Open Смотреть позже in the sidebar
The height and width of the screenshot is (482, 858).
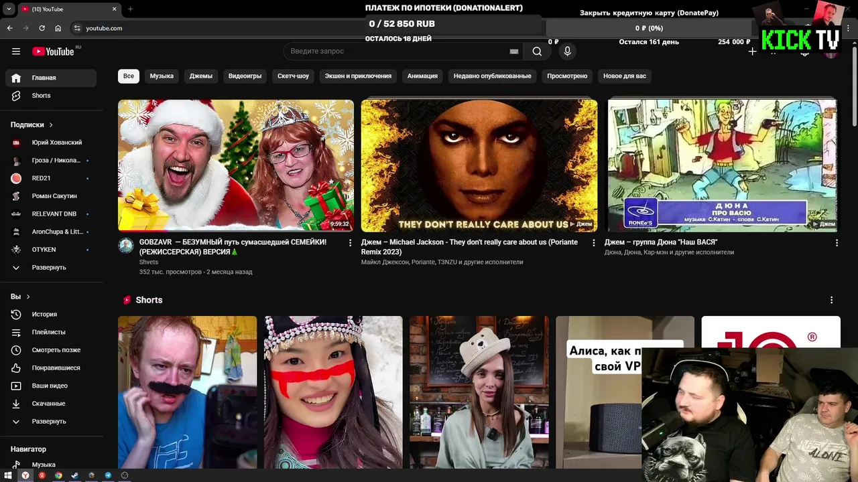coord(51,350)
